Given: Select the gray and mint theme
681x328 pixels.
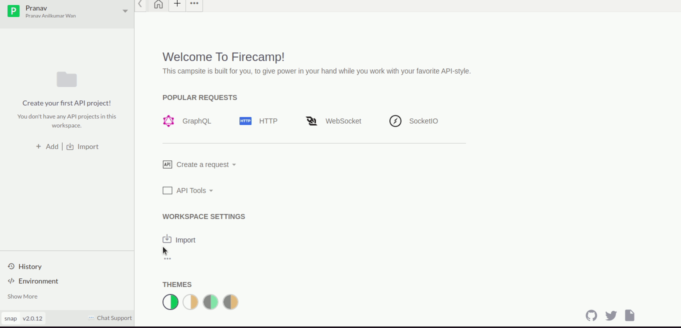Looking at the screenshot, I should point(210,302).
